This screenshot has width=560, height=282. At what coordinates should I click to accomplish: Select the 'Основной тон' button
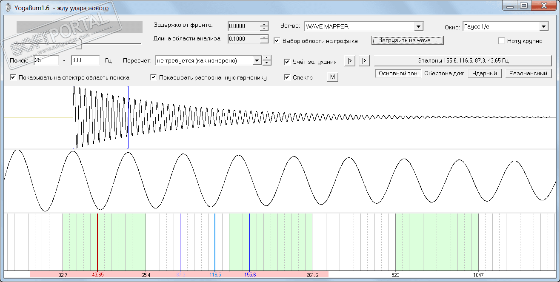pos(398,73)
